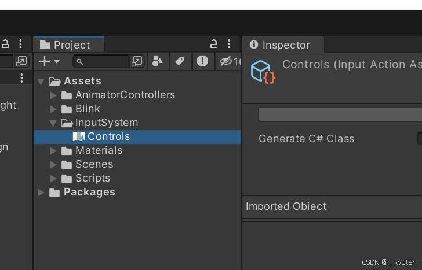This screenshot has height=270, width=422.
Task: Open search in new window icon
Action: tap(137, 61)
